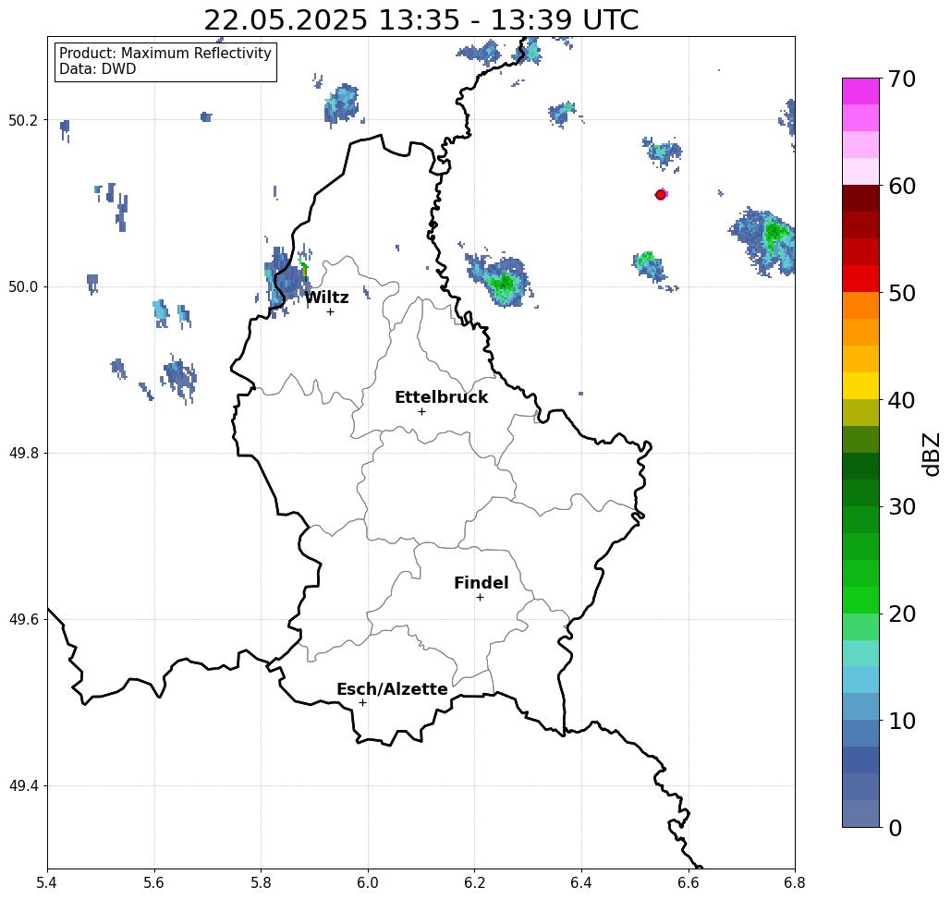Click the latitude axis label 50.0
This screenshot has height=899, width=951.
23,286
